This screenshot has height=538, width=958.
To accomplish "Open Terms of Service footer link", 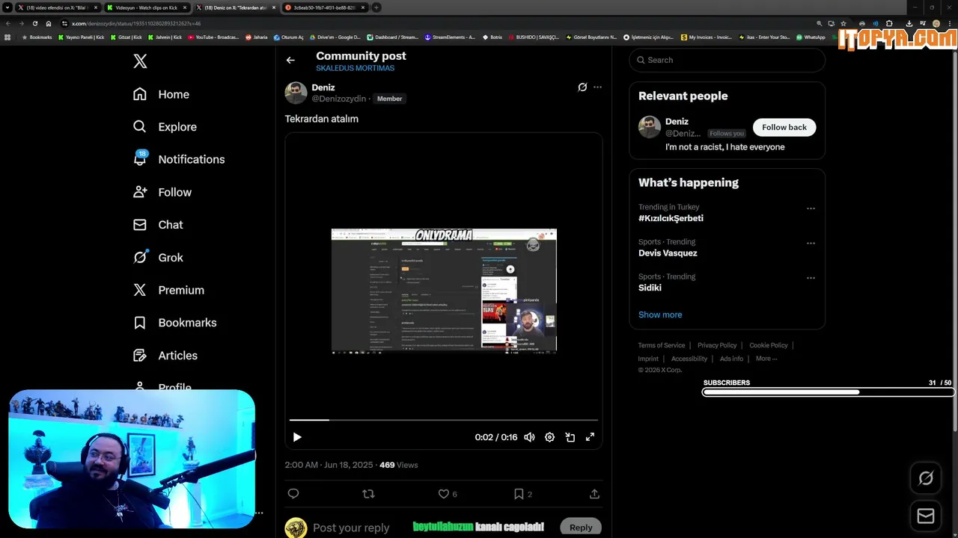I will coord(661,345).
